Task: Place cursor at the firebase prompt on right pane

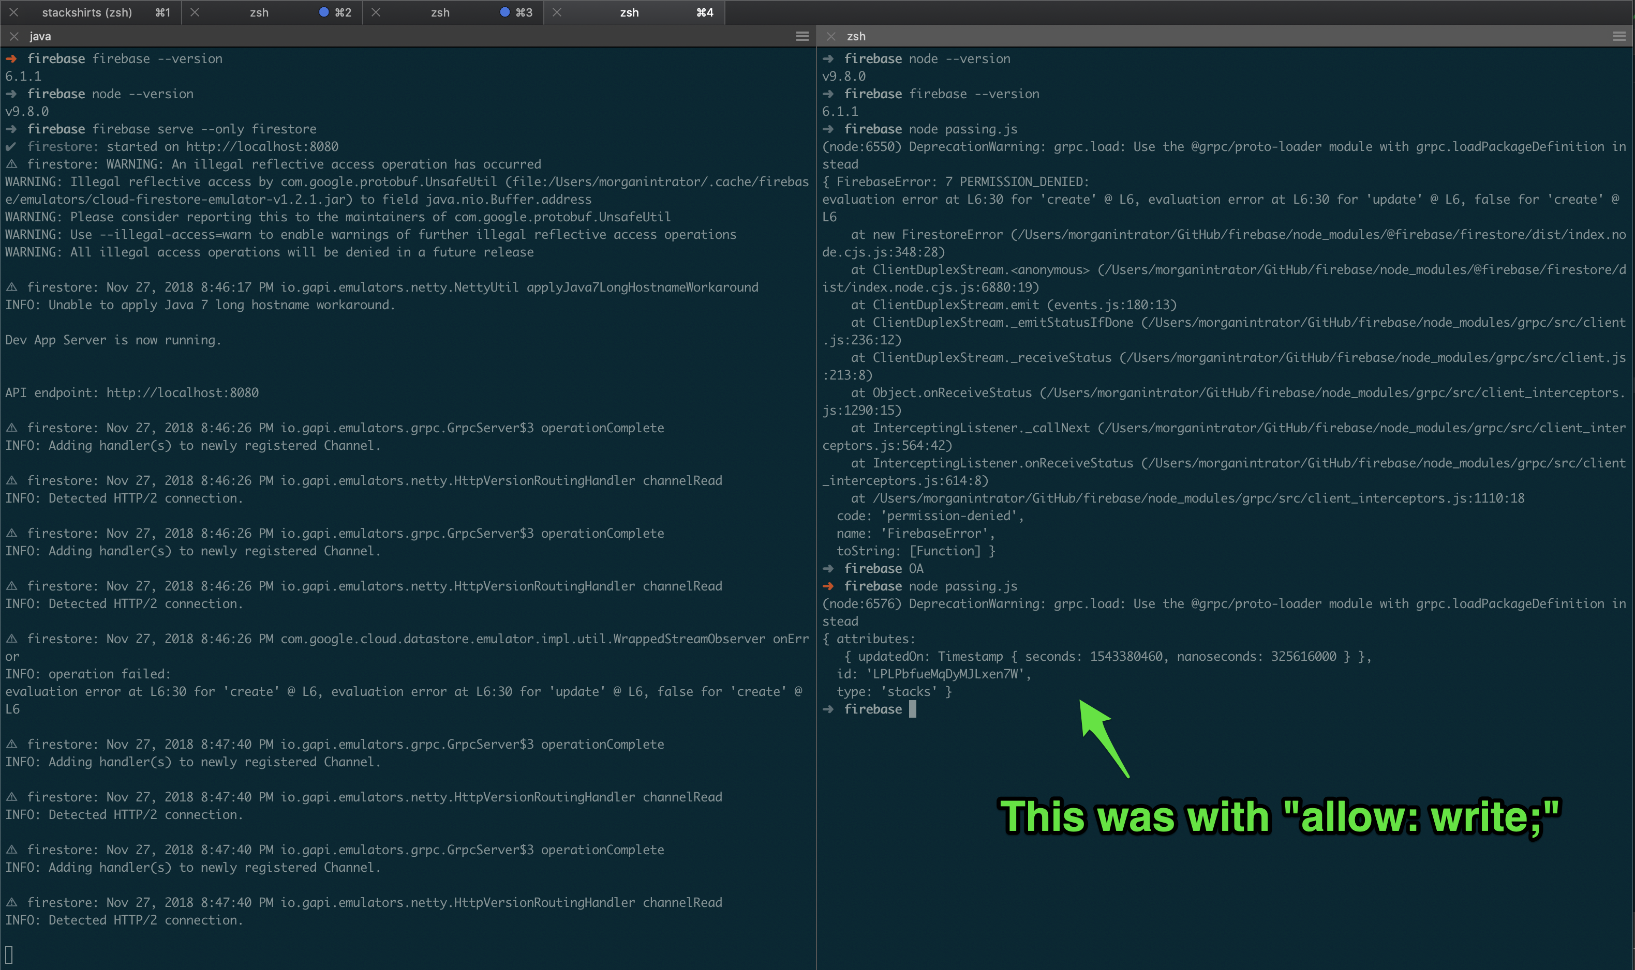Action: click(913, 708)
